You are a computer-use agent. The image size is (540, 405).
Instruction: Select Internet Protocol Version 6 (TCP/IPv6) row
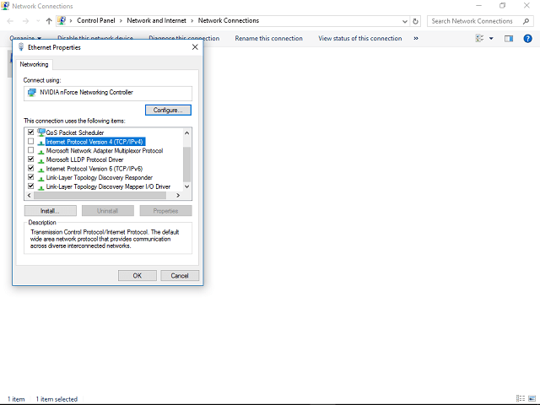pos(94,169)
